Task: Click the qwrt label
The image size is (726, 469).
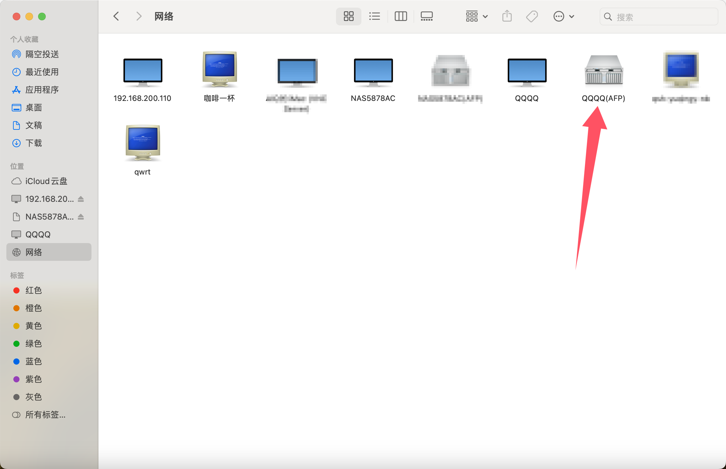Action: [142, 172]
